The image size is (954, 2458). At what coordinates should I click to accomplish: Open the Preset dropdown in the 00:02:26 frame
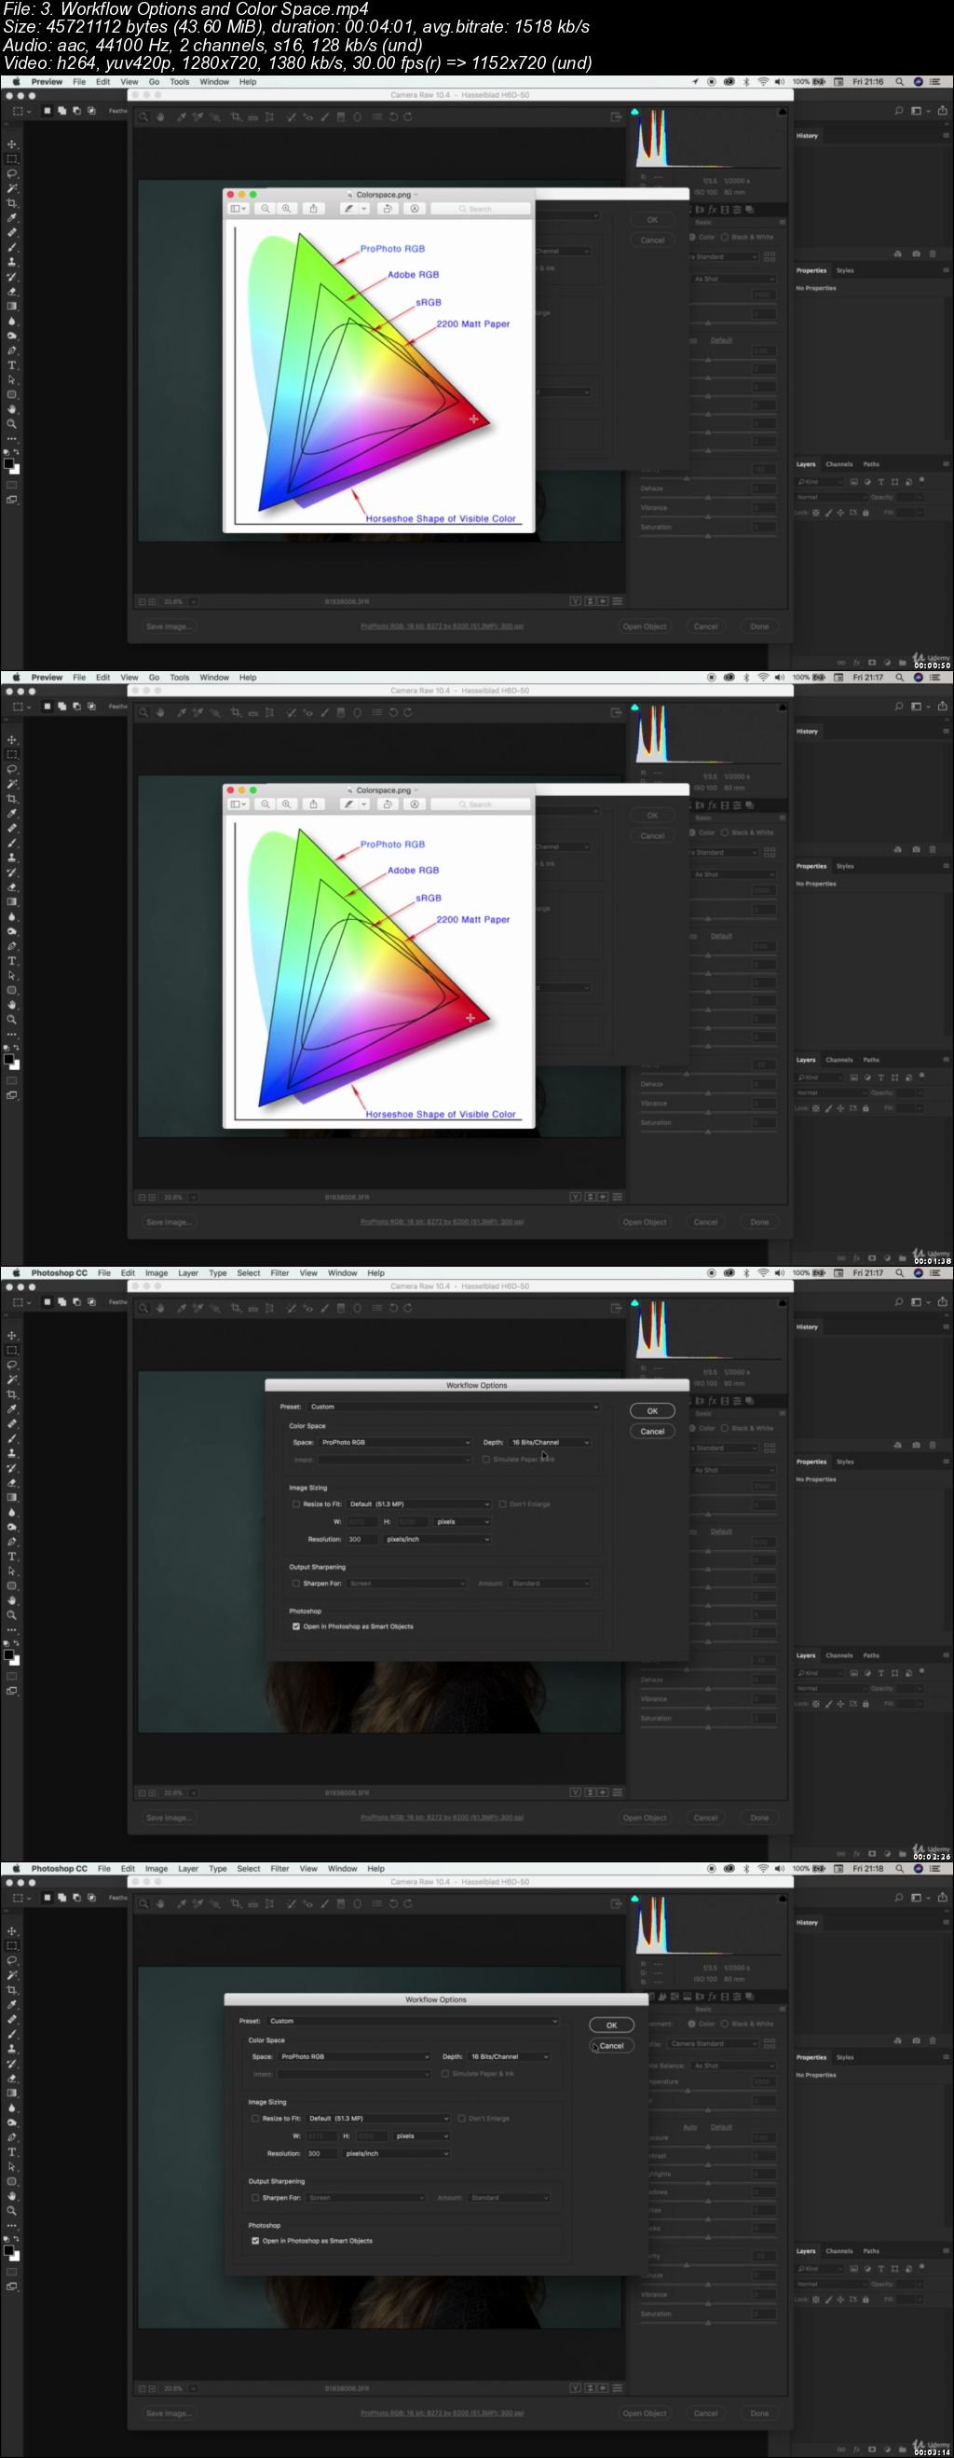pyautogui.click(x=452, y=1407)
